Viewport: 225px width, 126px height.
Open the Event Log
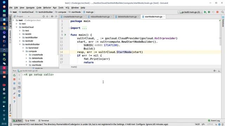pyautogui.click(x=214, y=120)
